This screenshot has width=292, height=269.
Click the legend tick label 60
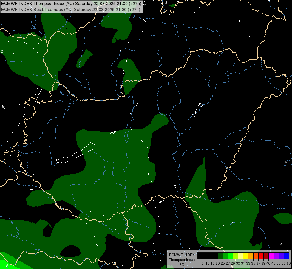click(289, 263)
